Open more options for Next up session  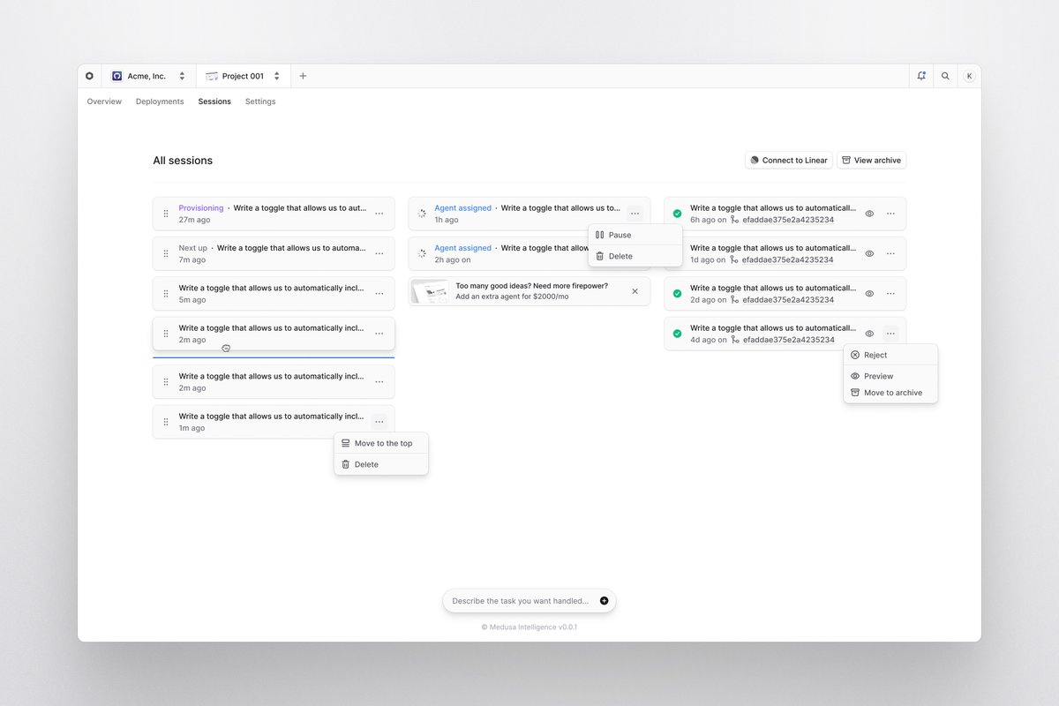click(379, 253)
